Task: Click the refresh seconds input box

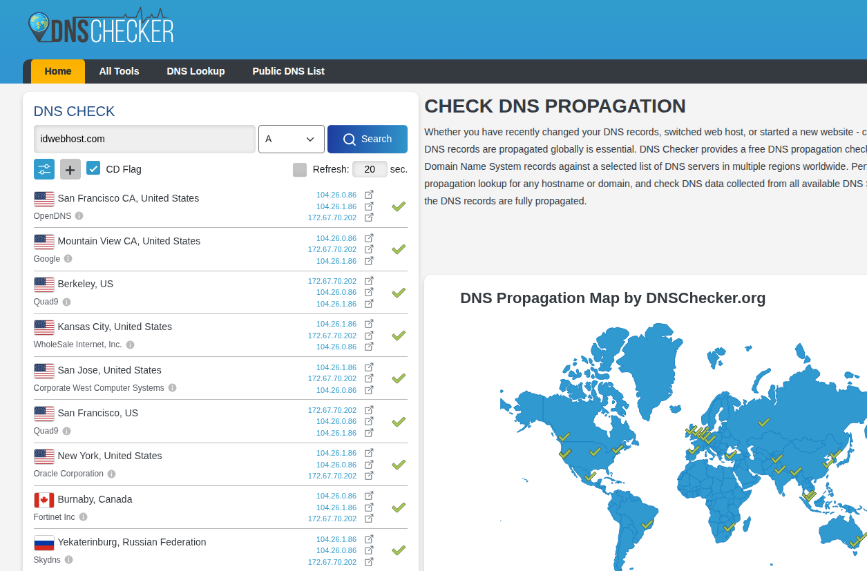Action: 370,170
